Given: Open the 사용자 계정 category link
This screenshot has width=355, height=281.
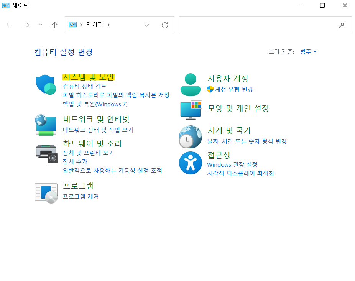Looking at the screenshot, I should tap(228, 79).
